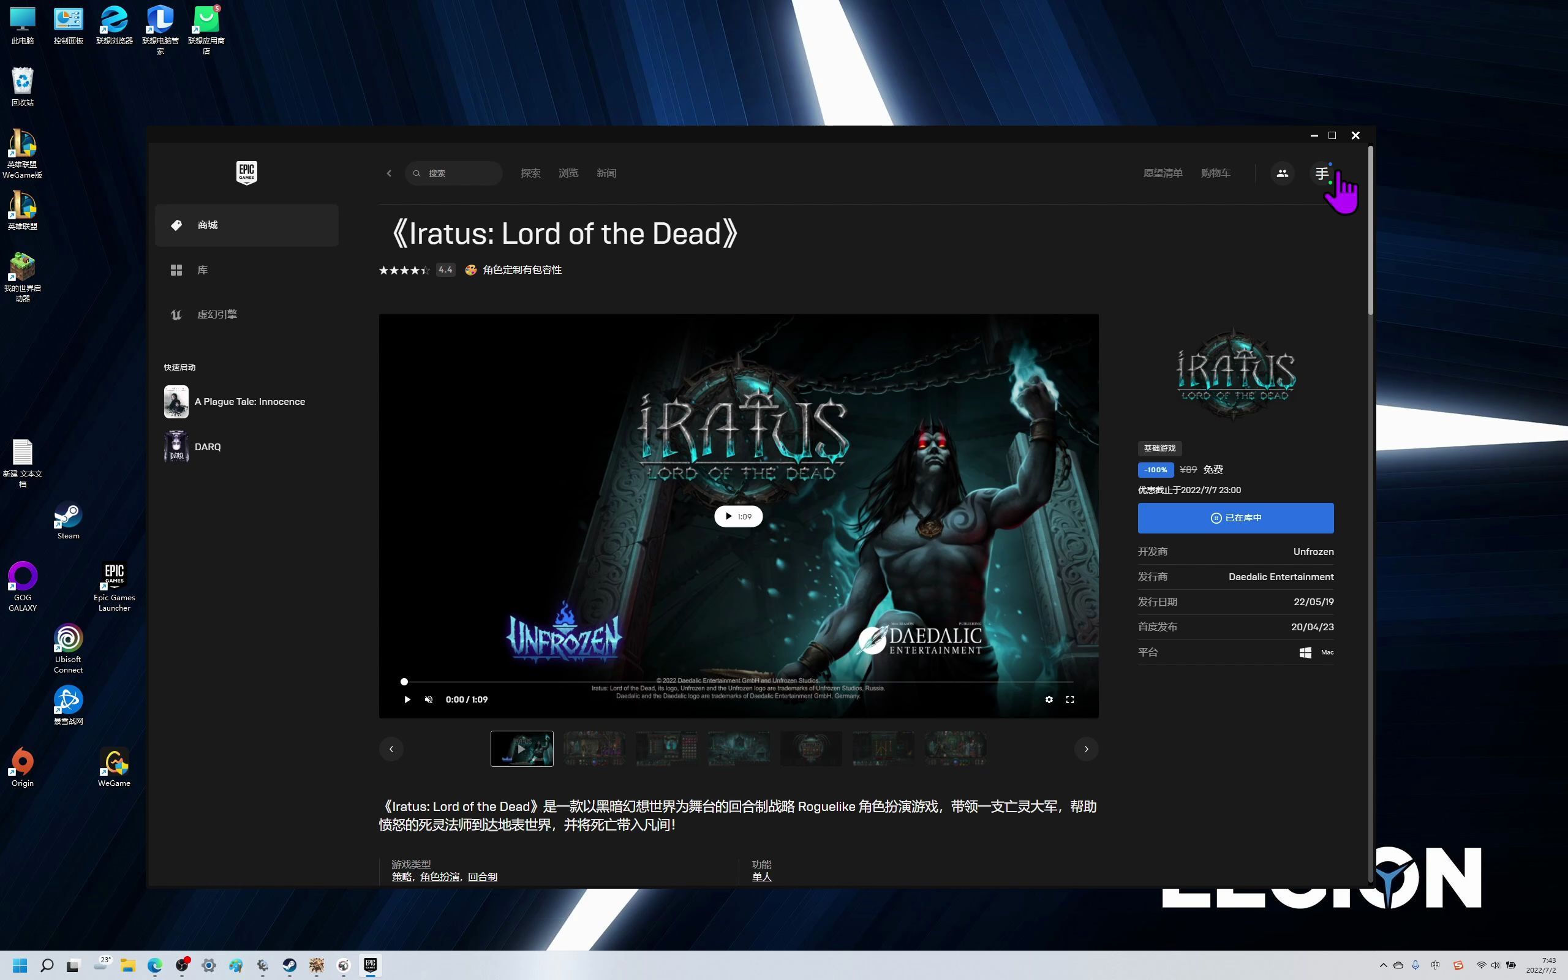Open the friends list icon

tap(1281, 173)
